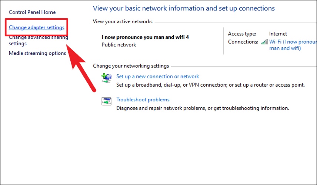The image size is (317, 185).
Task: Select Set up a new connection or network
Action: pos(158,76)
